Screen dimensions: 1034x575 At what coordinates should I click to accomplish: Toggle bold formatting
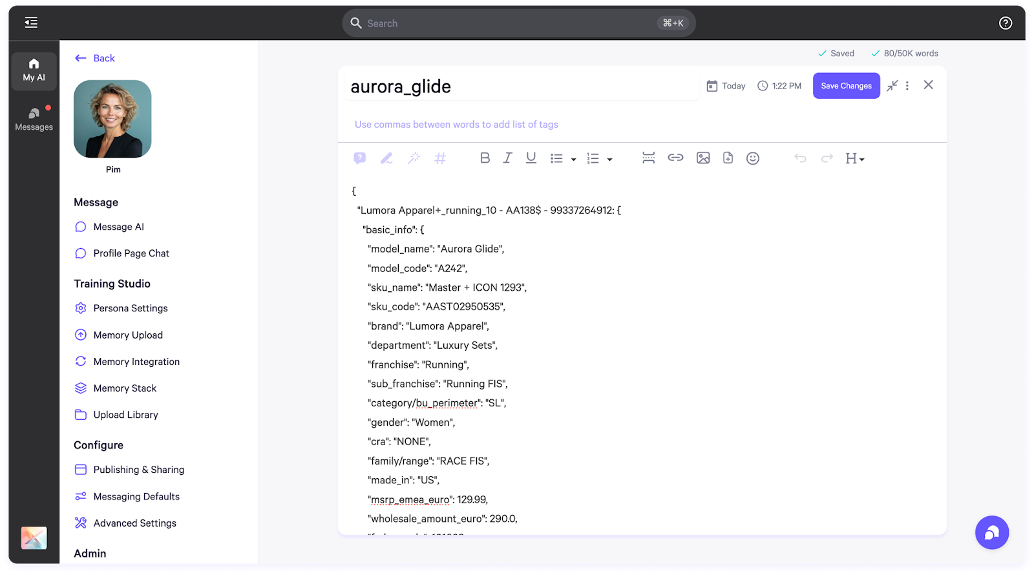[x=485, y=158]
